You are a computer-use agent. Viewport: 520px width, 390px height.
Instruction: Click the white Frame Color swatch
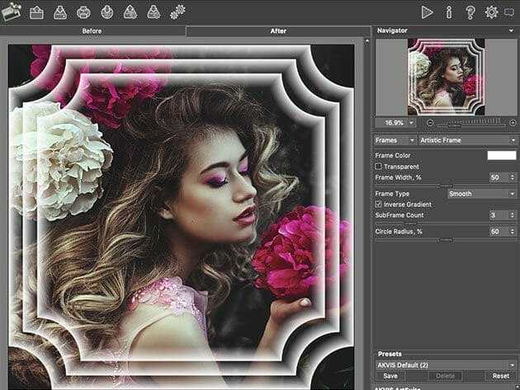tap(501, 155)
